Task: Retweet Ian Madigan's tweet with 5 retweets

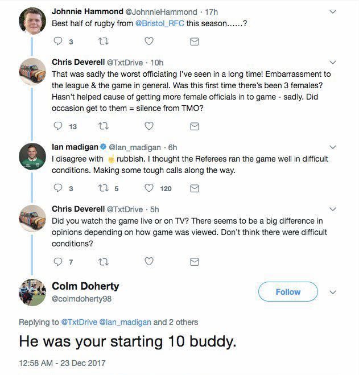Action: click(x=103, y=188)
